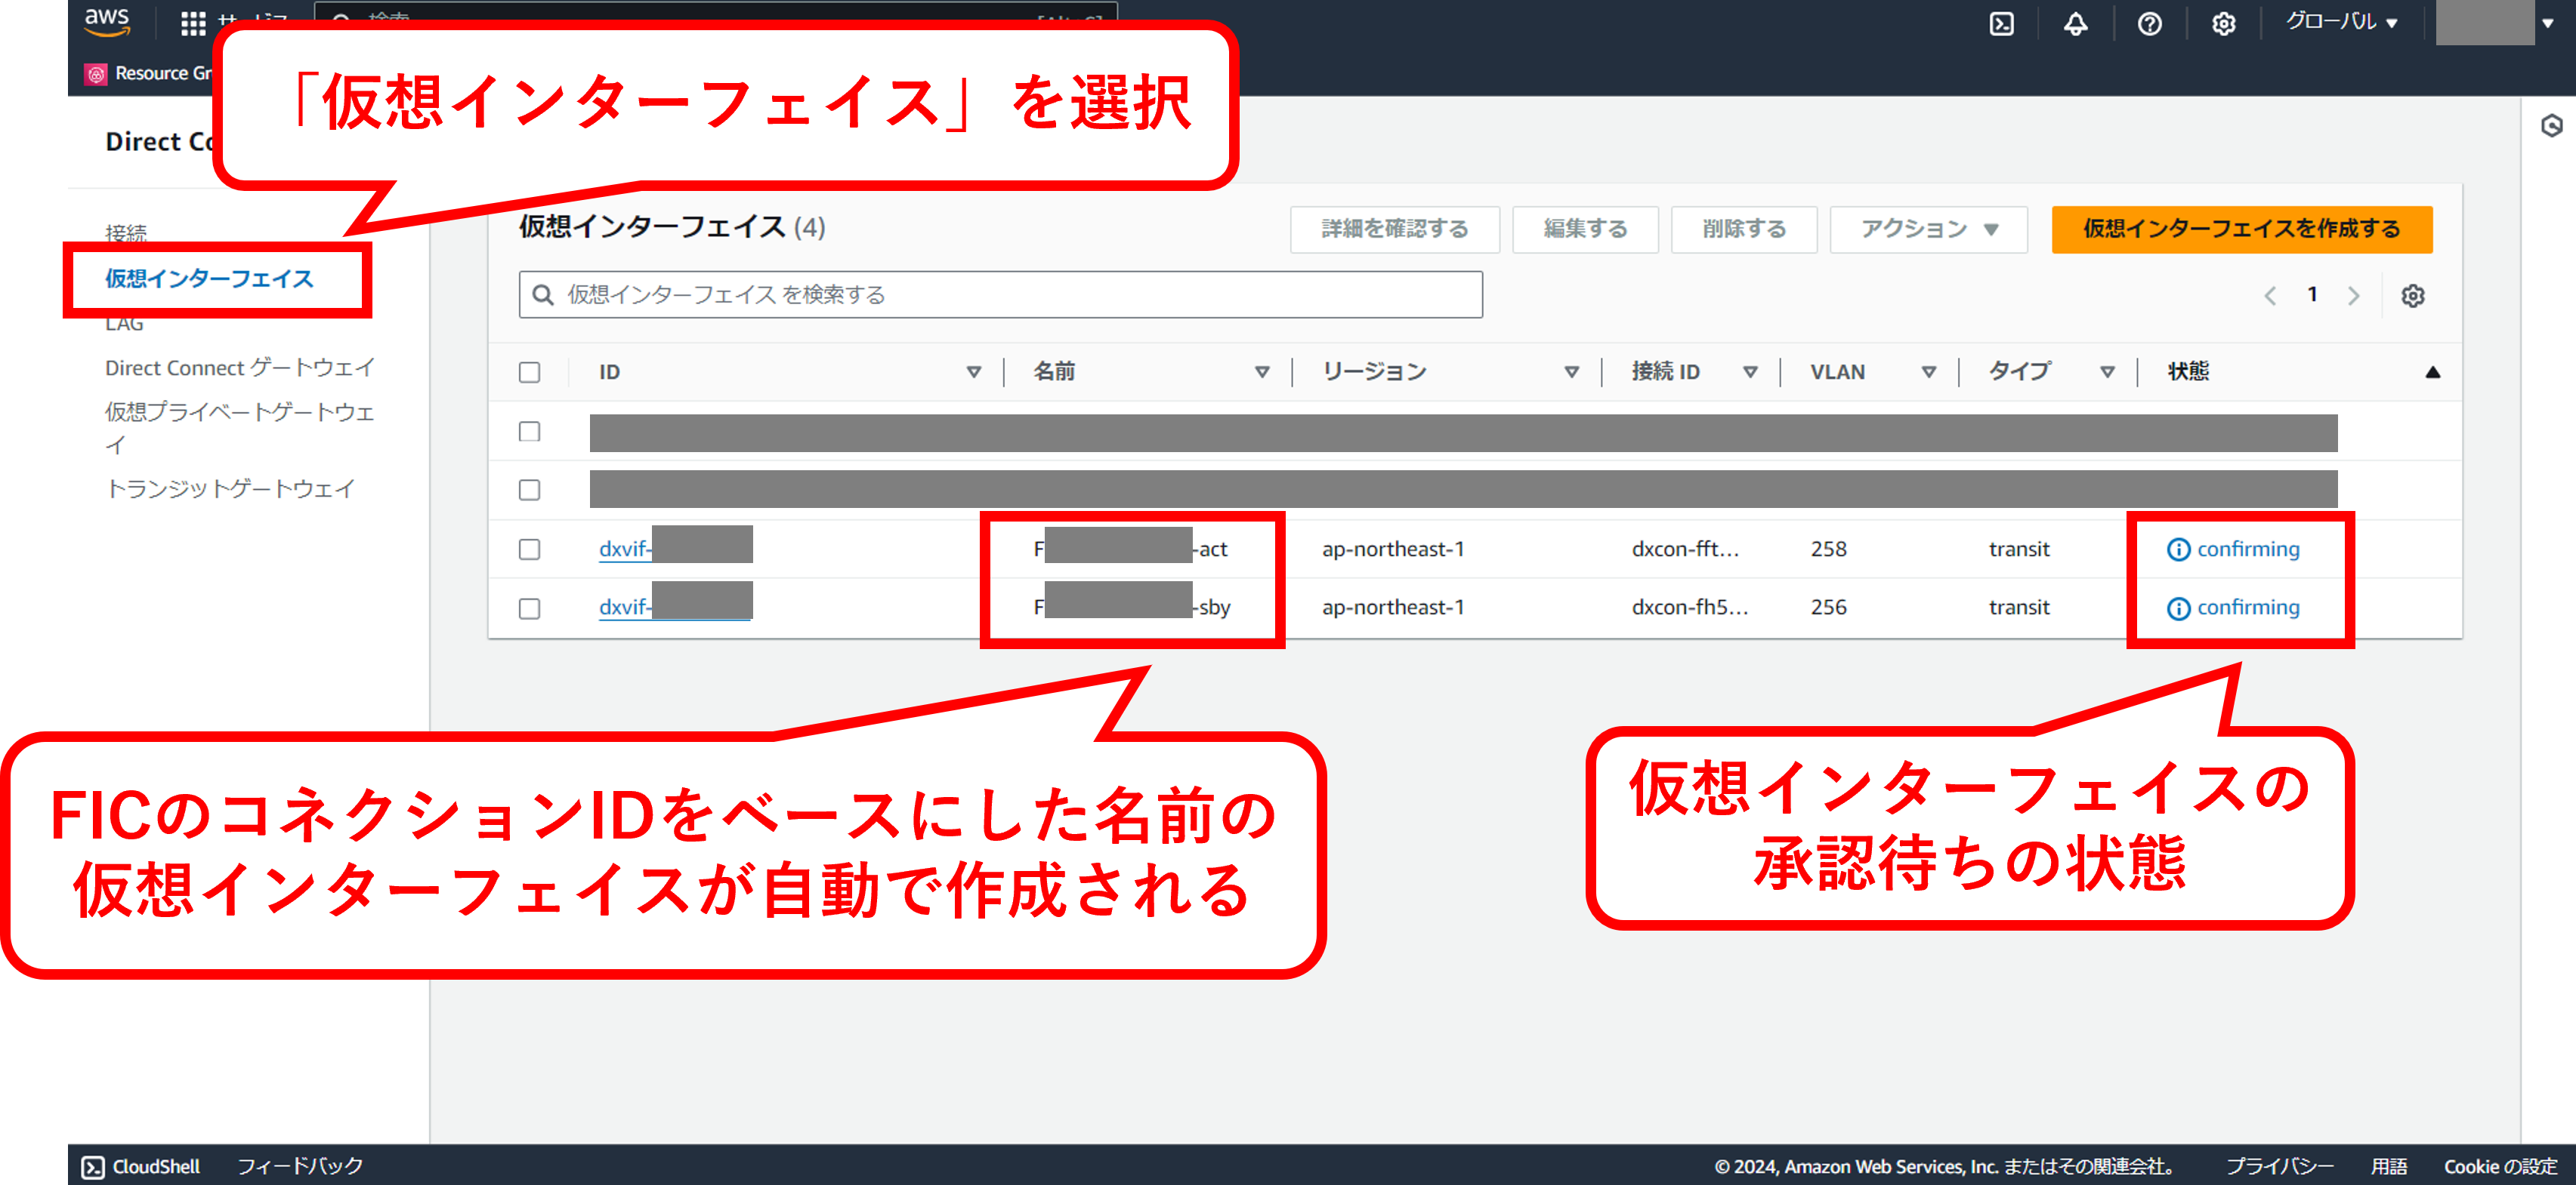The width and height of the screenshot is (2576, 1185).
Task: Click the Resource Groups icon
Action: click(x=96, y=74)
